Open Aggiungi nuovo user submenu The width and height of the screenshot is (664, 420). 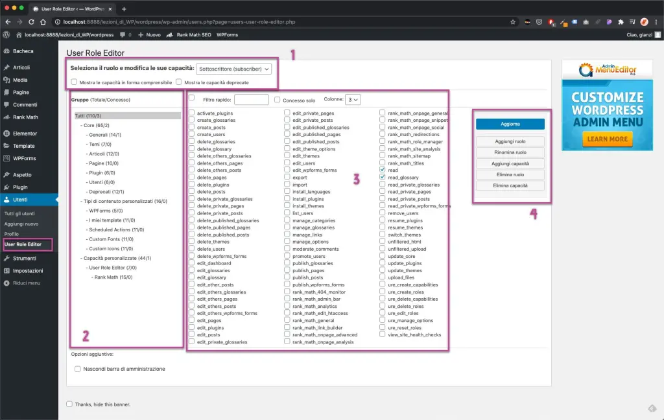21,224
